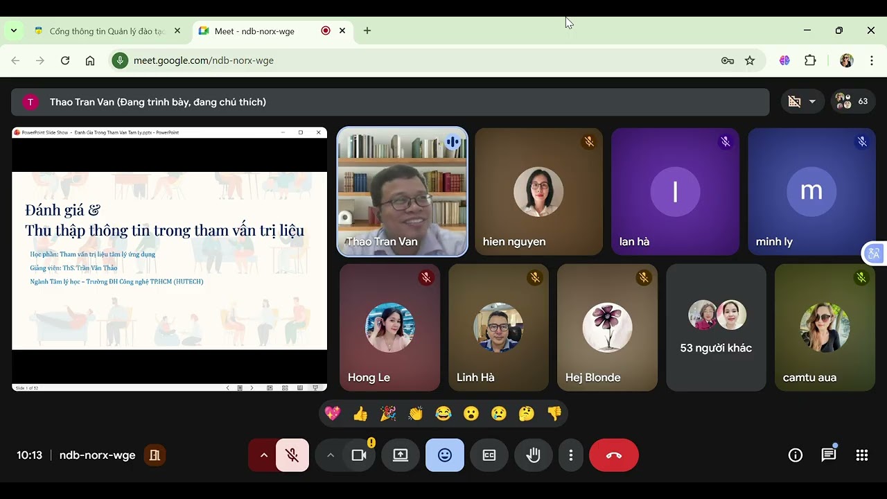Click the shared PowerPoint presentation slide
The image size is (887, 499).
pyautogui.click(x=169, y=261)
